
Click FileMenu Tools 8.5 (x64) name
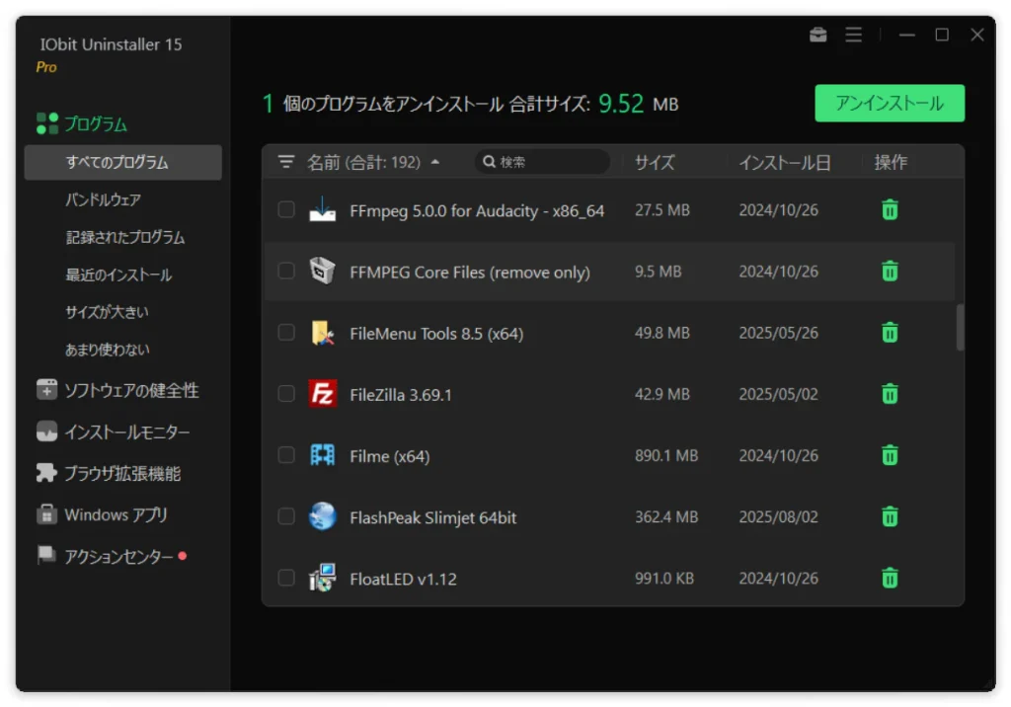tap(436, 334)
